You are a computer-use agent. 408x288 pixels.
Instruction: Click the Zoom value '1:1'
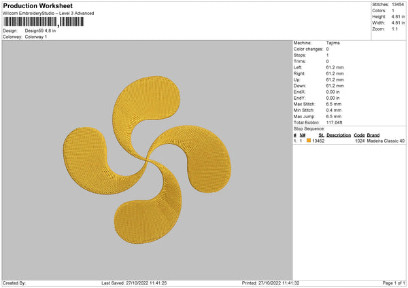click(394, 29)
